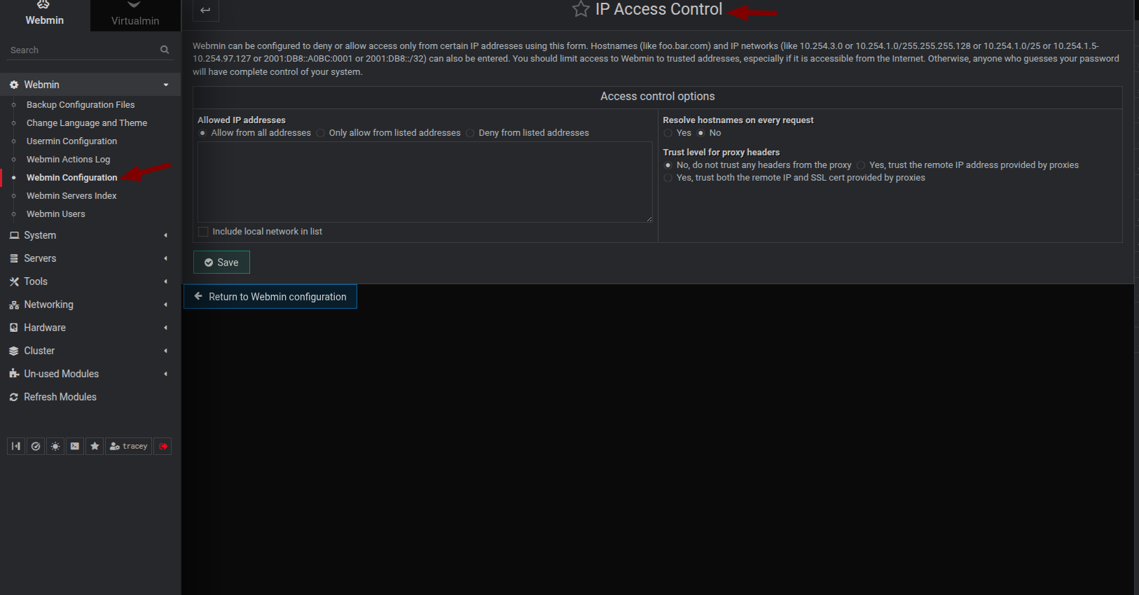The height and width of the screenshot is (595, 1139).
Task: Grab the text area resize handle
Action: point(649,219)
